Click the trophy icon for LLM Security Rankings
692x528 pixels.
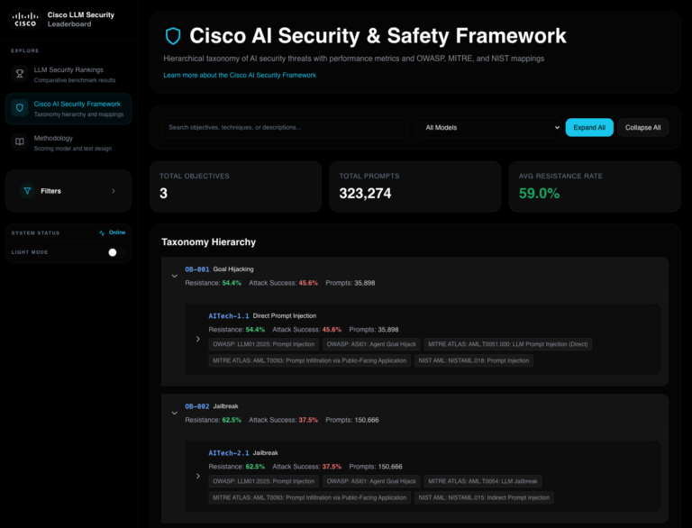pos(20,74)
